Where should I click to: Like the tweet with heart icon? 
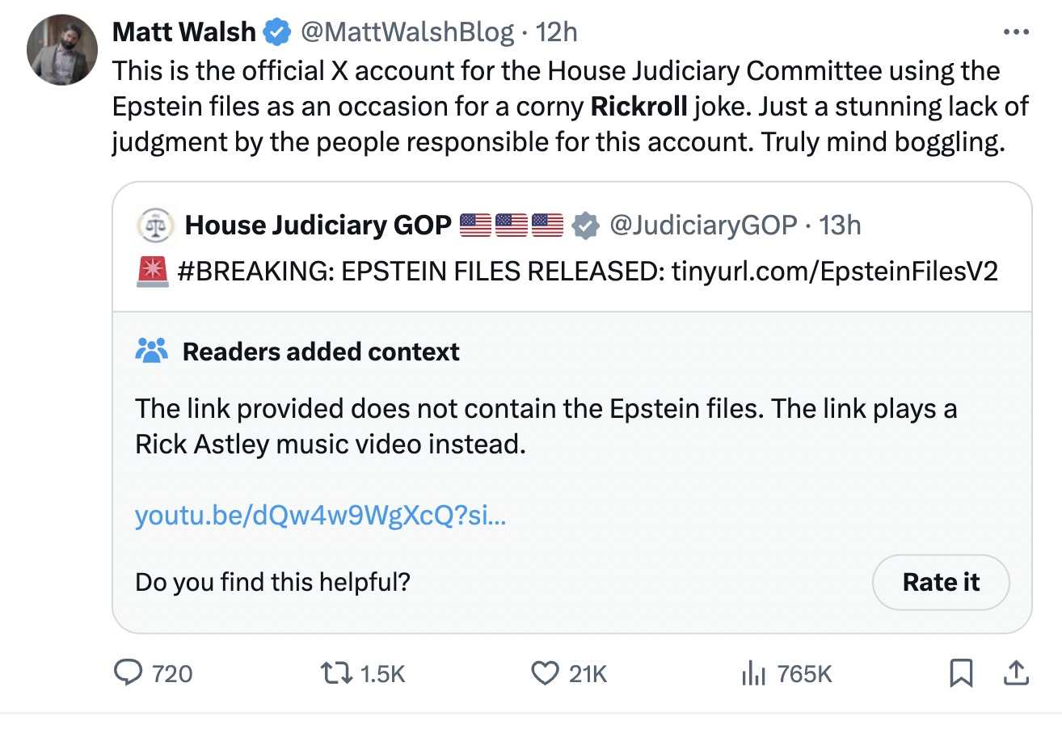point(546,673)
